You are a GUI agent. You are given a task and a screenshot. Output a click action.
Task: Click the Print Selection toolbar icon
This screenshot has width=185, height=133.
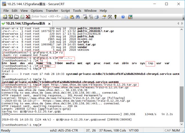pyautogui.click(x=91, y=17)
